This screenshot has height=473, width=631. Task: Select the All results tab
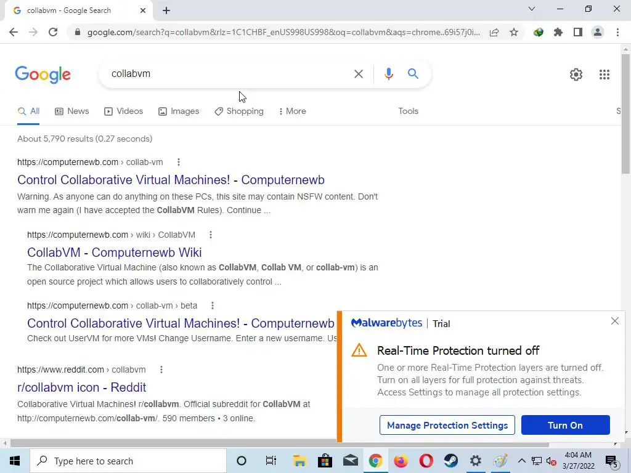(28, 111)
